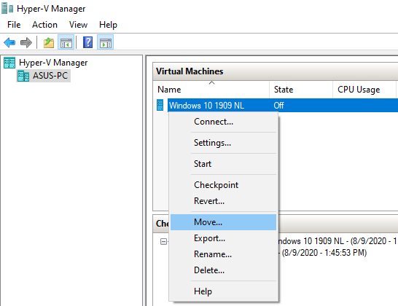Click the Back arrow toolbar icon
This screenshot has width=398, height=306.
point(9,42)
